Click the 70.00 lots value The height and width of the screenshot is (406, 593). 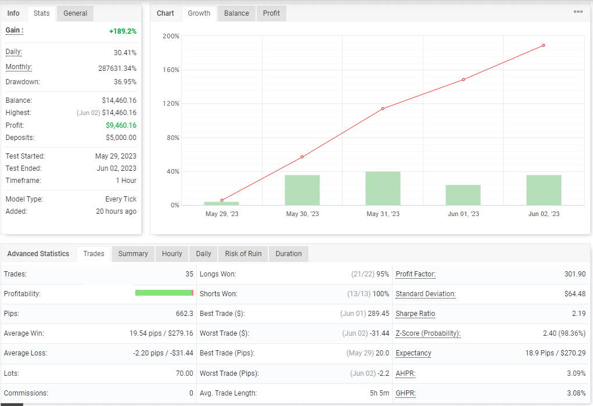click(x=185, y=373)
